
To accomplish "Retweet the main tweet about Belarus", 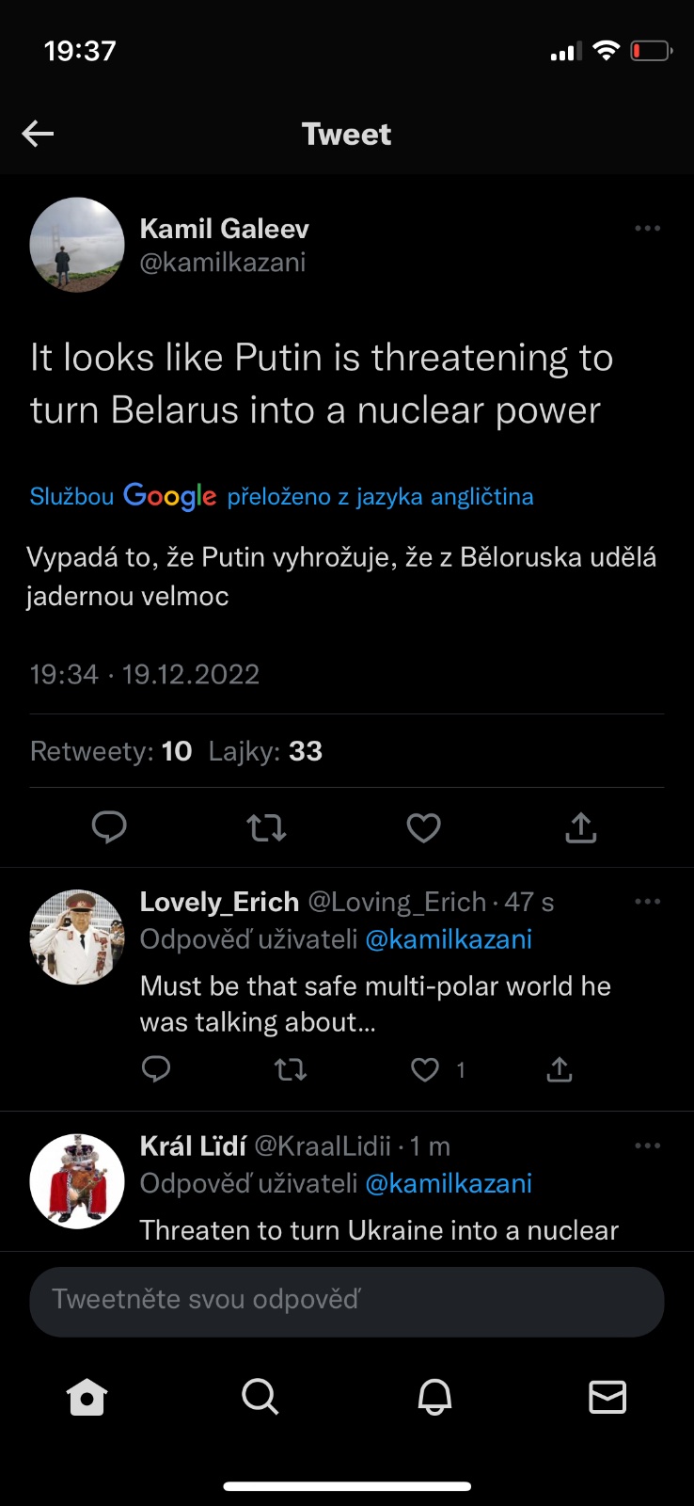I will pyautogui.click(x=266, y=827).
